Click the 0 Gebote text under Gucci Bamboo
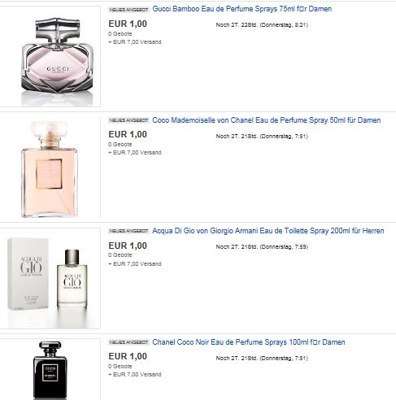 (x=120, y=34)
